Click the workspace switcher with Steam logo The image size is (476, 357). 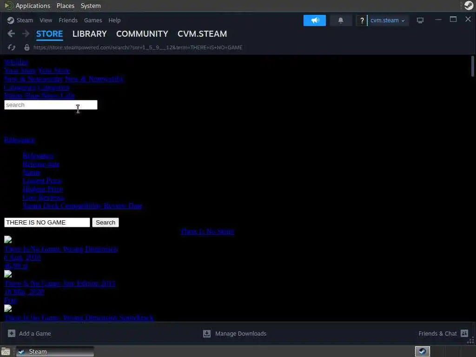423,351
